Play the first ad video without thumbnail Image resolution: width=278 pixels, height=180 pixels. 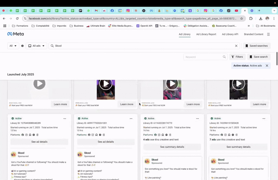39,83
